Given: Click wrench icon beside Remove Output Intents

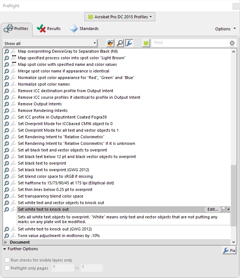Looking at the screenshot, I should pyautogui.click(x=14, y=104).
